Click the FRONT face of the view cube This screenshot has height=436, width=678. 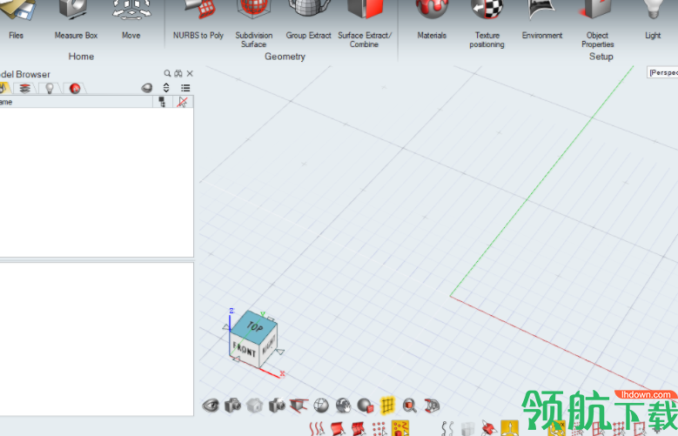[x=244, y=349]
